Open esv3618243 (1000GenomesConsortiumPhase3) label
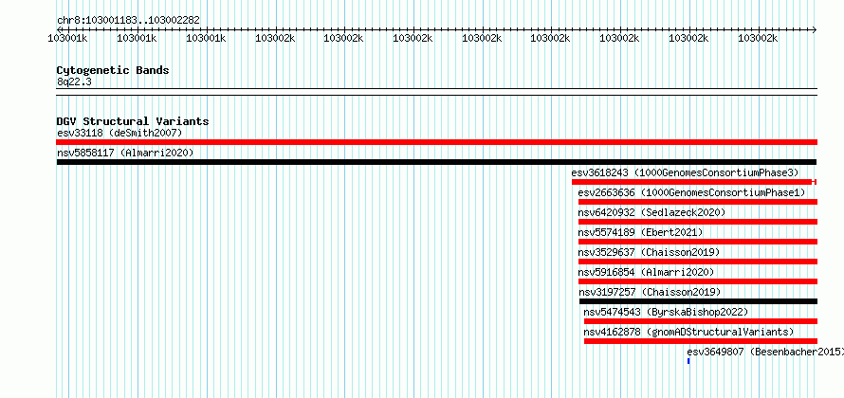 coord(685,172)
